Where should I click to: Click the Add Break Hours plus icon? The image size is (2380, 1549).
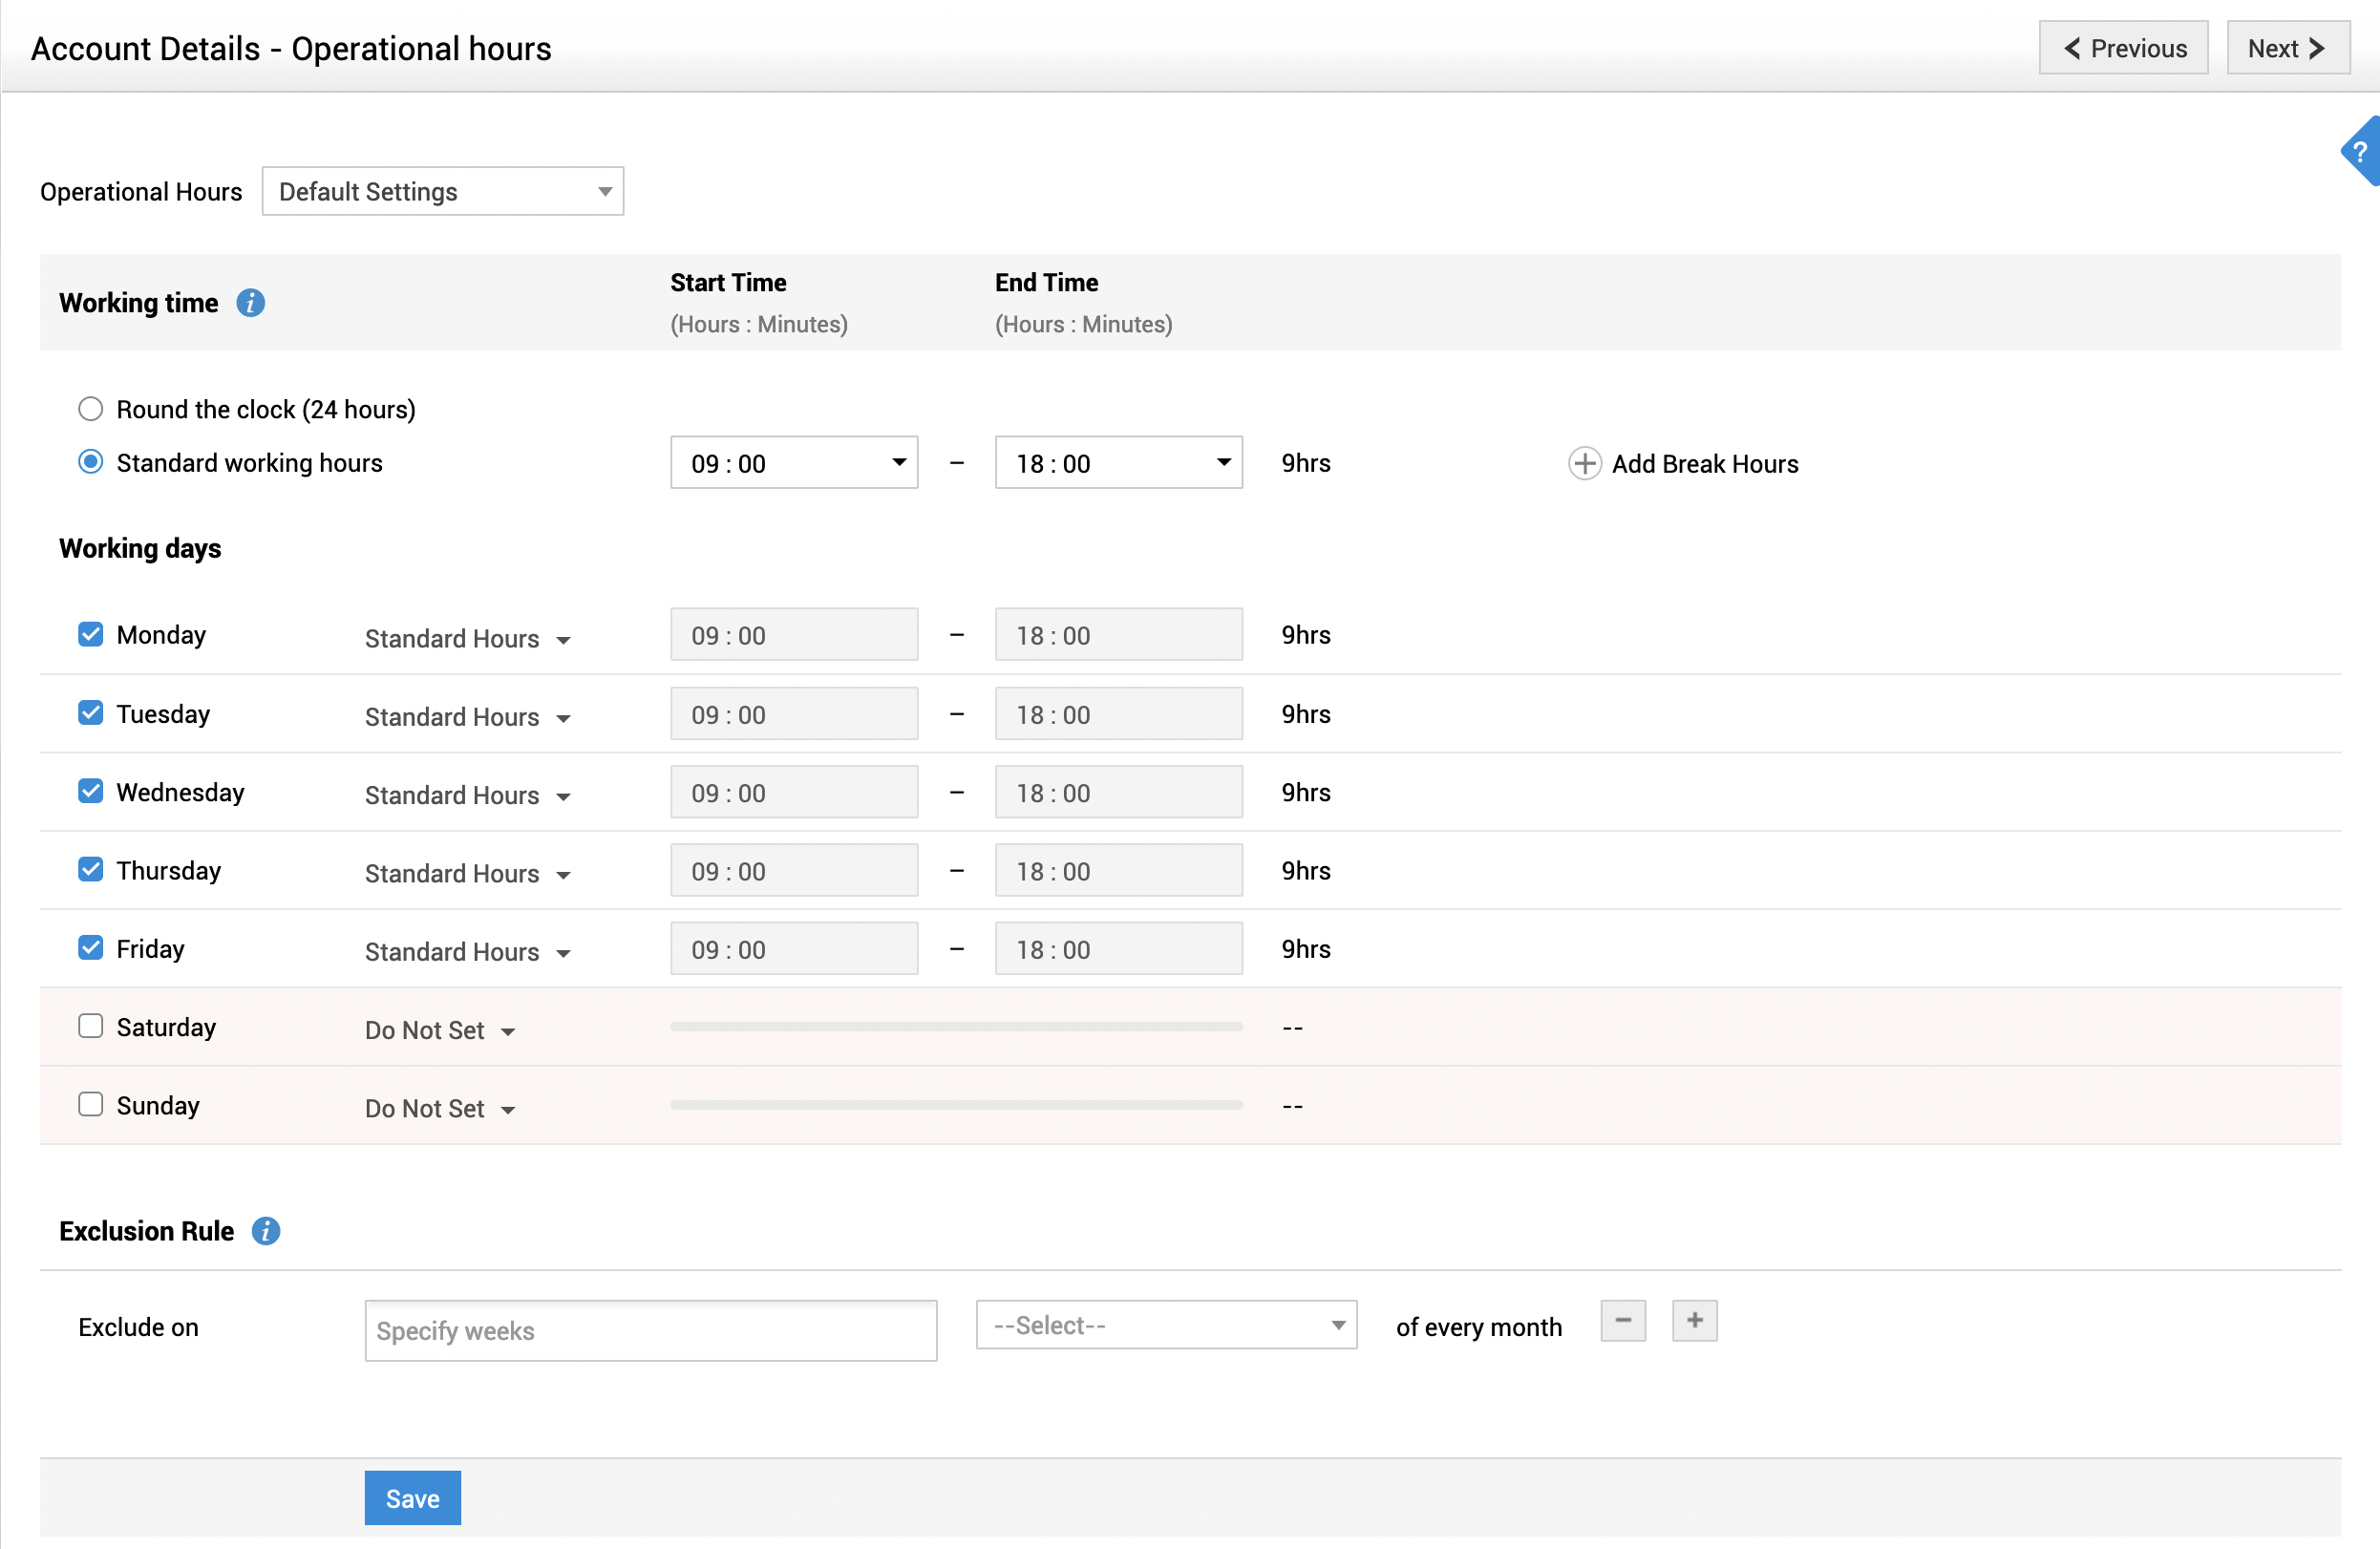coord(1584,464)
